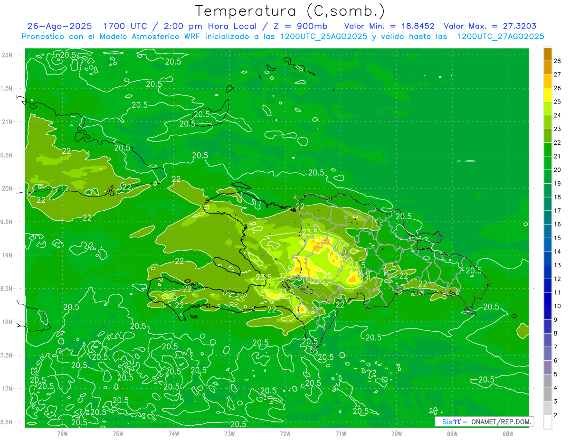Click the teal 16–17 legend swatch
Screen dimensions: 570x440
(x=548, y=217)
